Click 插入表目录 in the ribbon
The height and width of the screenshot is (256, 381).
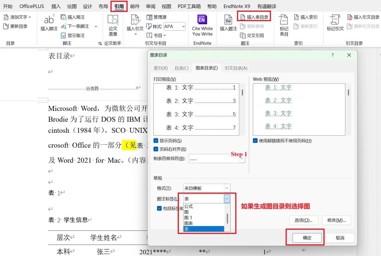(254, 17)
